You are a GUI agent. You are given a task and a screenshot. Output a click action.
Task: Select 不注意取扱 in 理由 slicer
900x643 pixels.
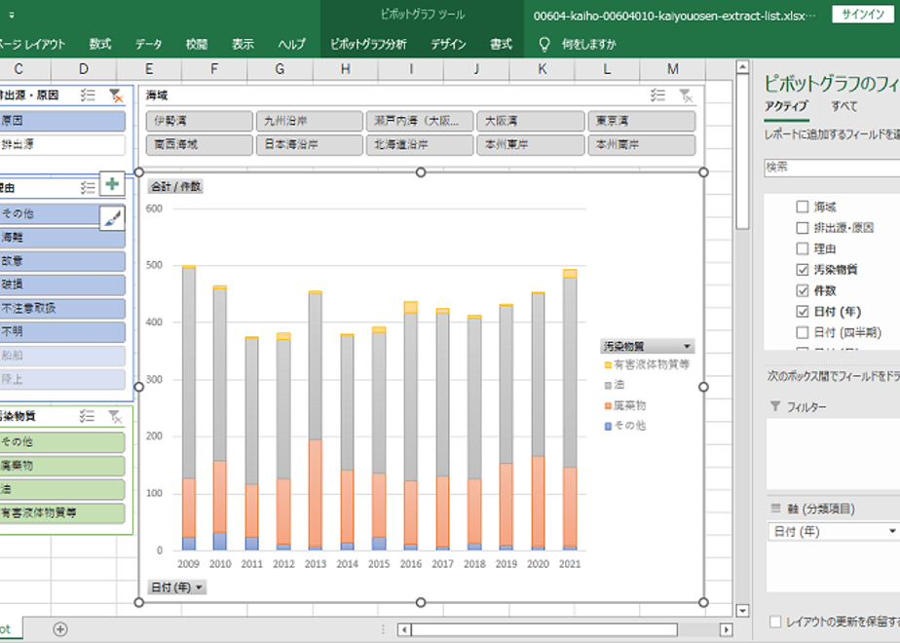click(62, 308)
